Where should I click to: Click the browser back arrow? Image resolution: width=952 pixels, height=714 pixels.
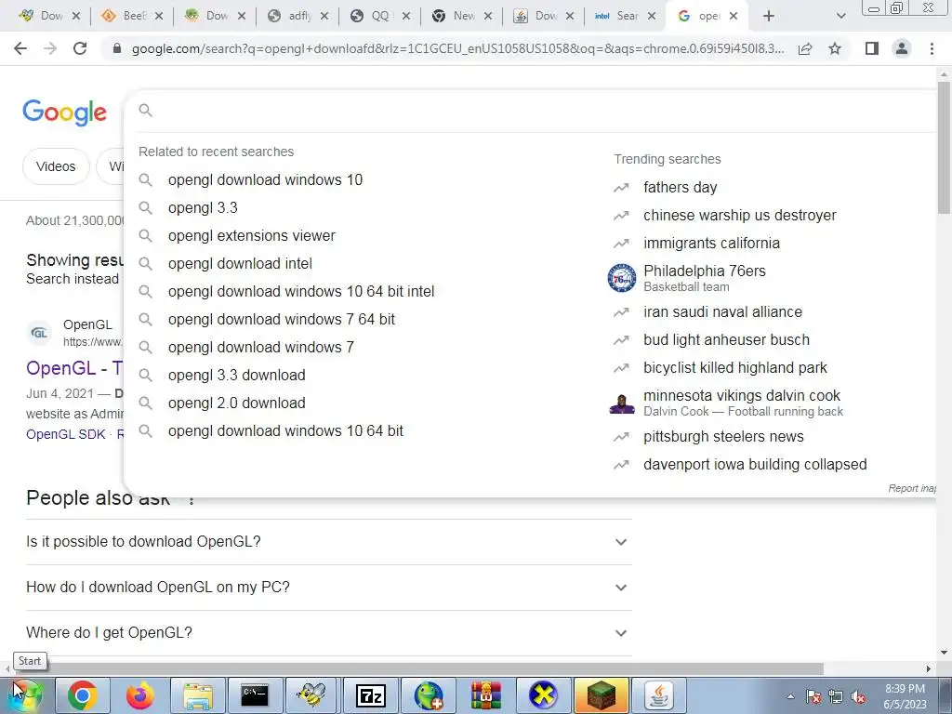20,48
